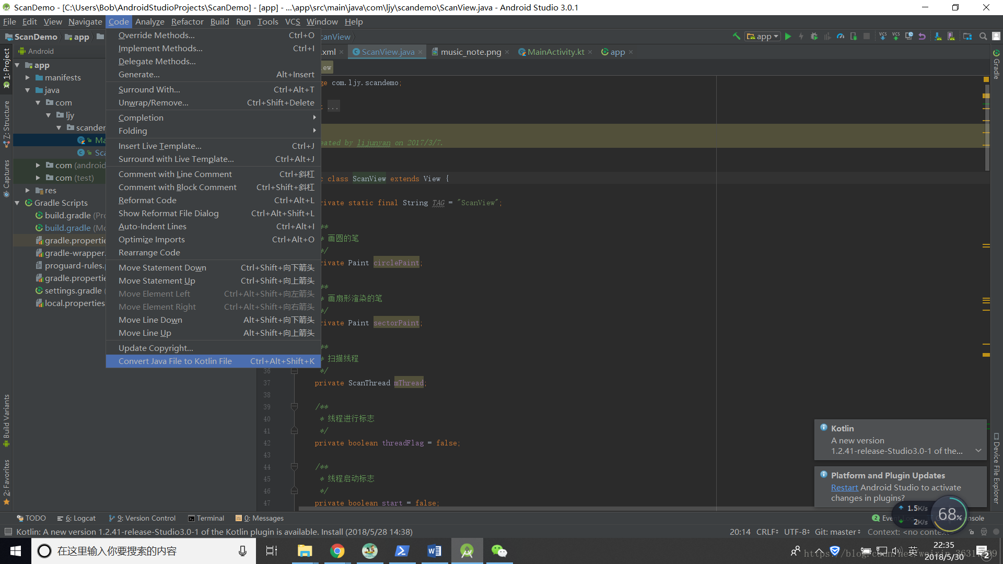1003x564 pixels.
Task: Open the TODO tool window button
Action: [31, 518]
